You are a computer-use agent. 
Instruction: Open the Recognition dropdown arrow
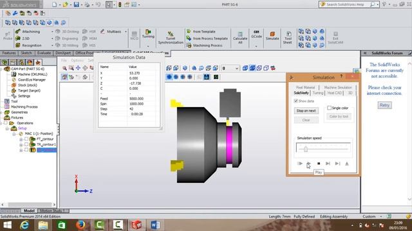52,46
